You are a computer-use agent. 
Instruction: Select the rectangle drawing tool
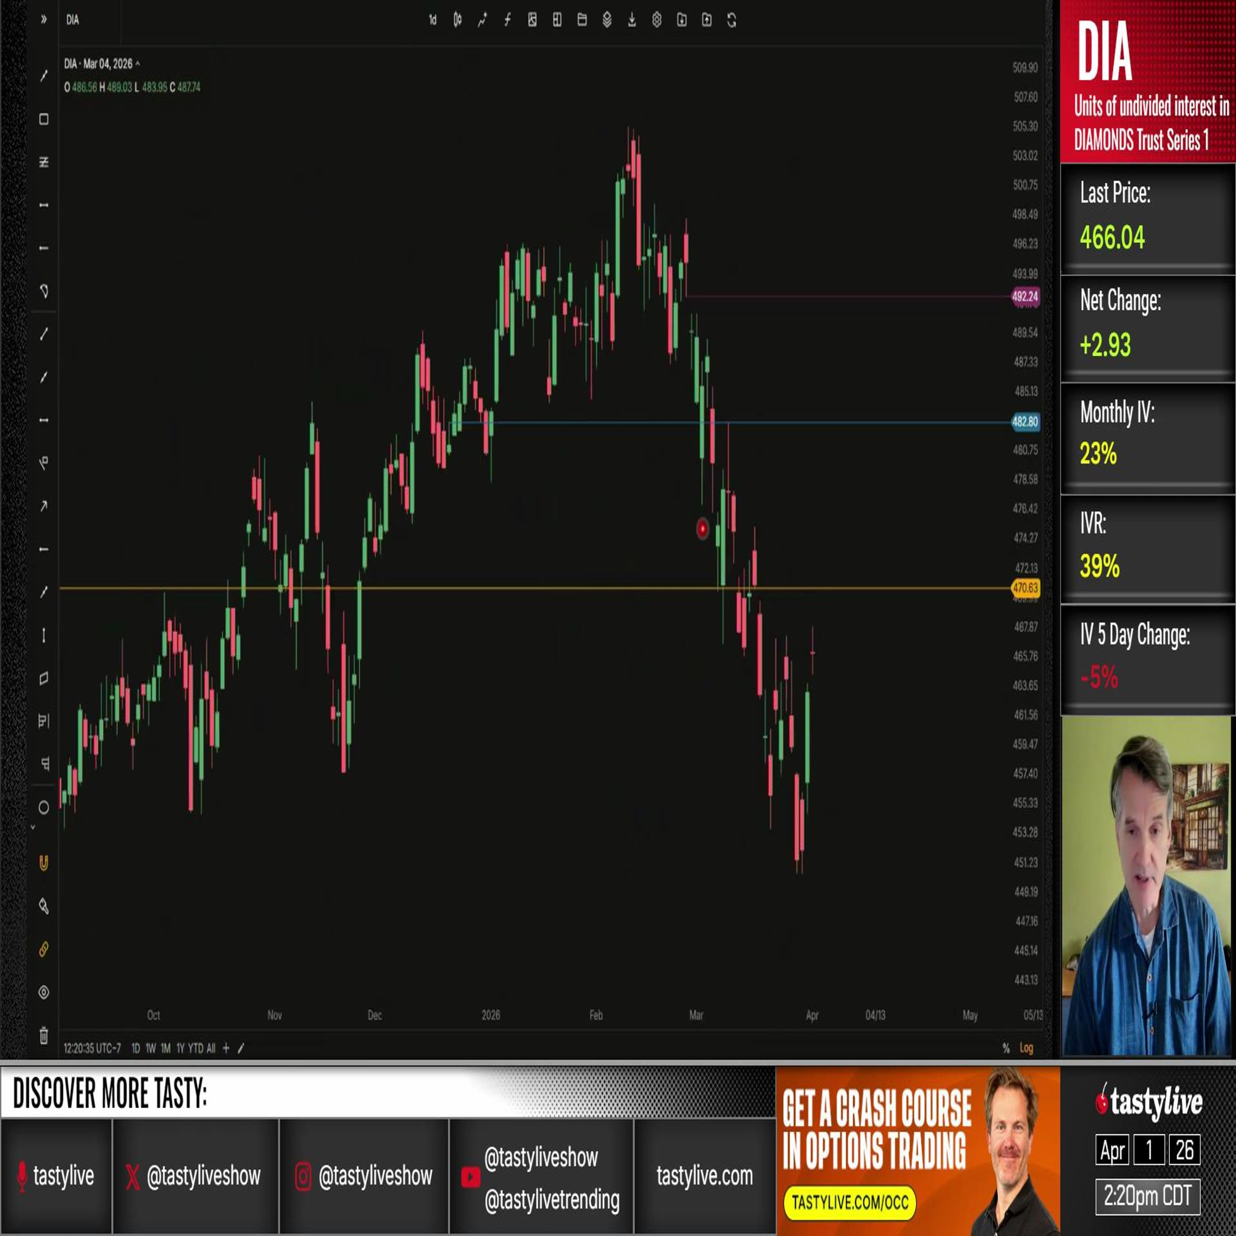point(44,119)
